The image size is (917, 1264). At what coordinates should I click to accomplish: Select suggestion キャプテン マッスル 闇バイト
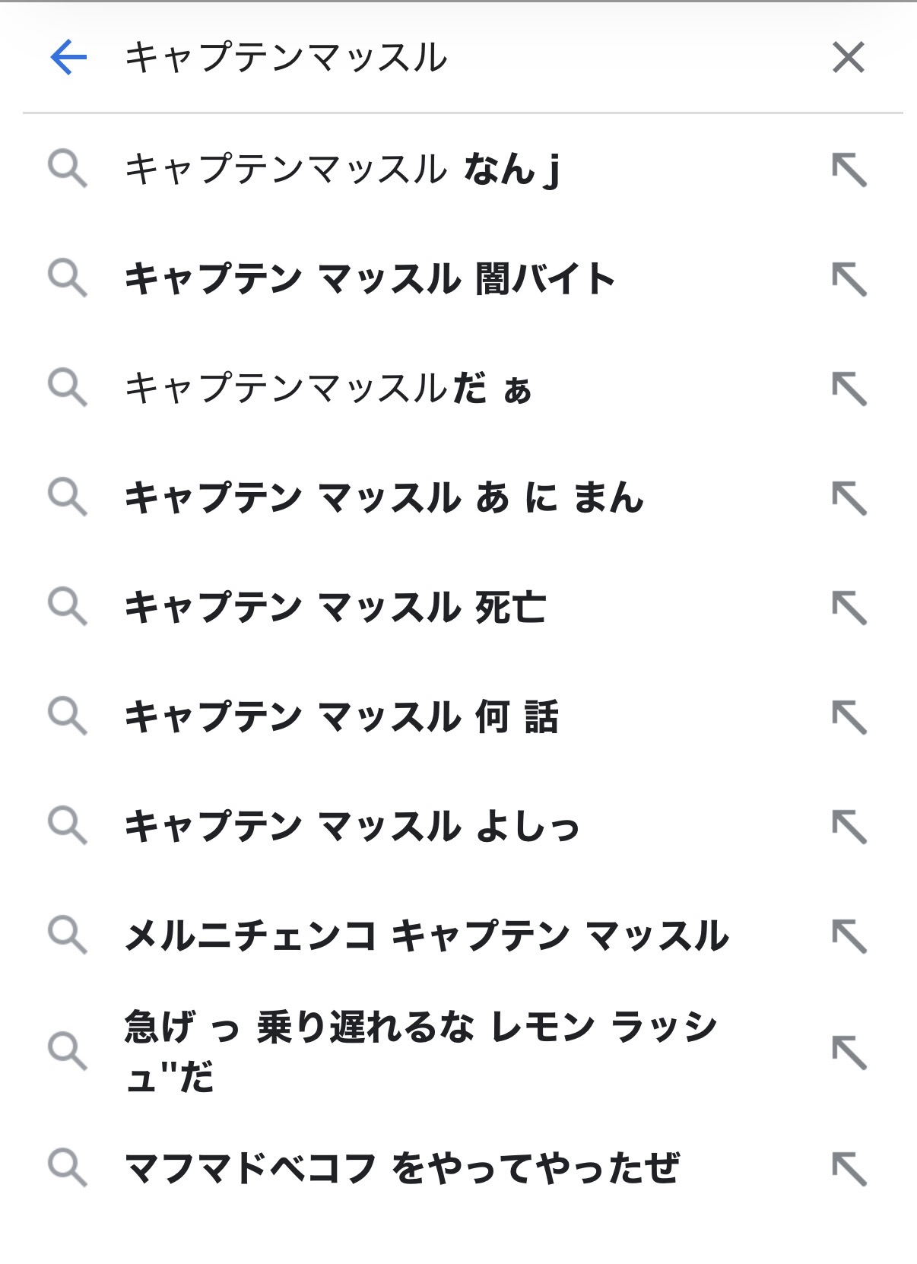[370, 278]
